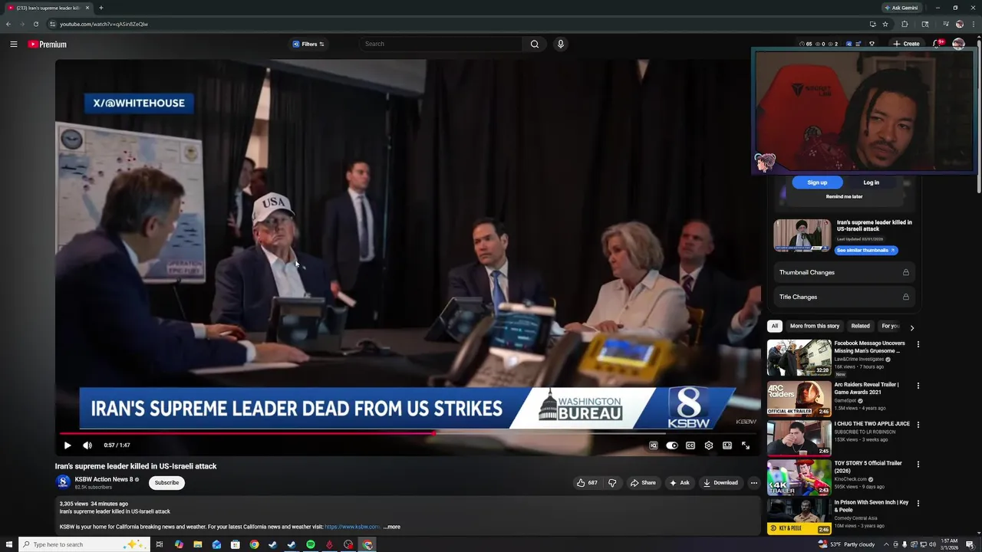982x552 pixels.
Task: Open the YouTube account avatar menu
Action: pyautogui.click(x=958, y=44)
